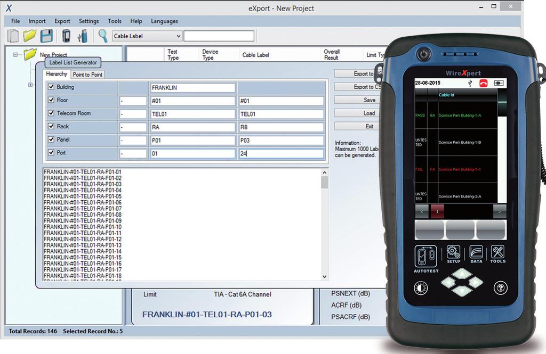Open the Export menu

click(62, 21)
